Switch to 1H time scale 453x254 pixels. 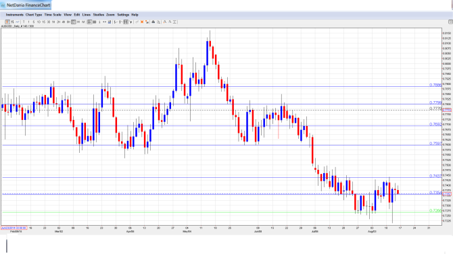[53, 22]
